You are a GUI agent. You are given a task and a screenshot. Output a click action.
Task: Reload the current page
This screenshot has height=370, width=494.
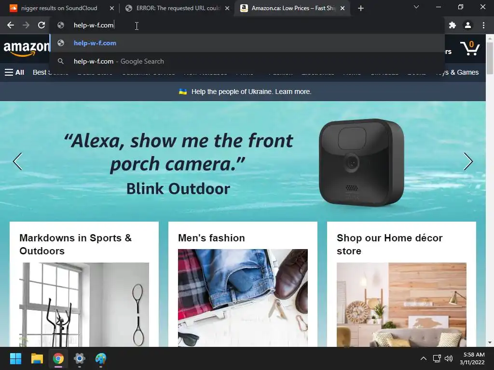pyautogui.click(x=41, y=25)
